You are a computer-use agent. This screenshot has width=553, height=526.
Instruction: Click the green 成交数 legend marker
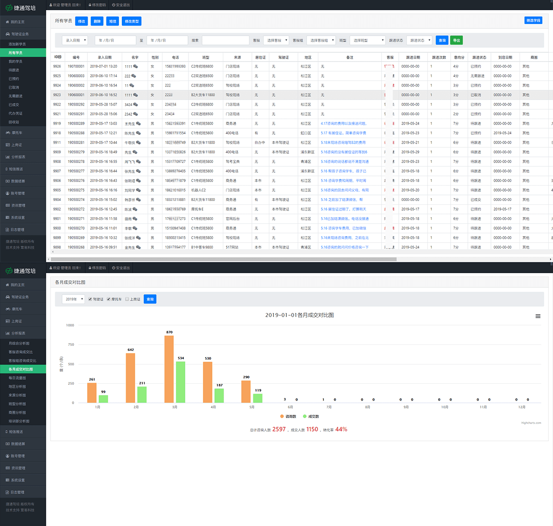[x=305, y=416]
